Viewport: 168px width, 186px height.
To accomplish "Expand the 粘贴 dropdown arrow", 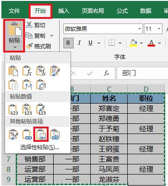I will pos(15,47).
